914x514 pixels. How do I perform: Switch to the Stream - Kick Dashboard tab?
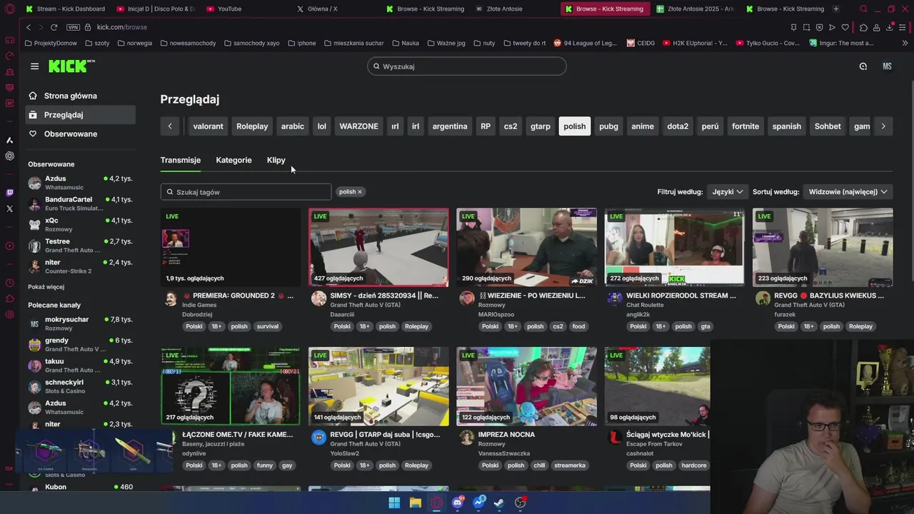(x=66, y=9)
